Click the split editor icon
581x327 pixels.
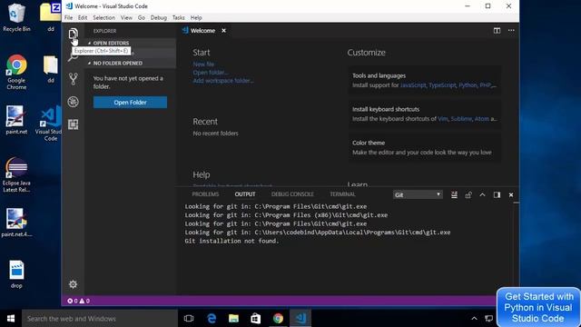tap(497, 30)
